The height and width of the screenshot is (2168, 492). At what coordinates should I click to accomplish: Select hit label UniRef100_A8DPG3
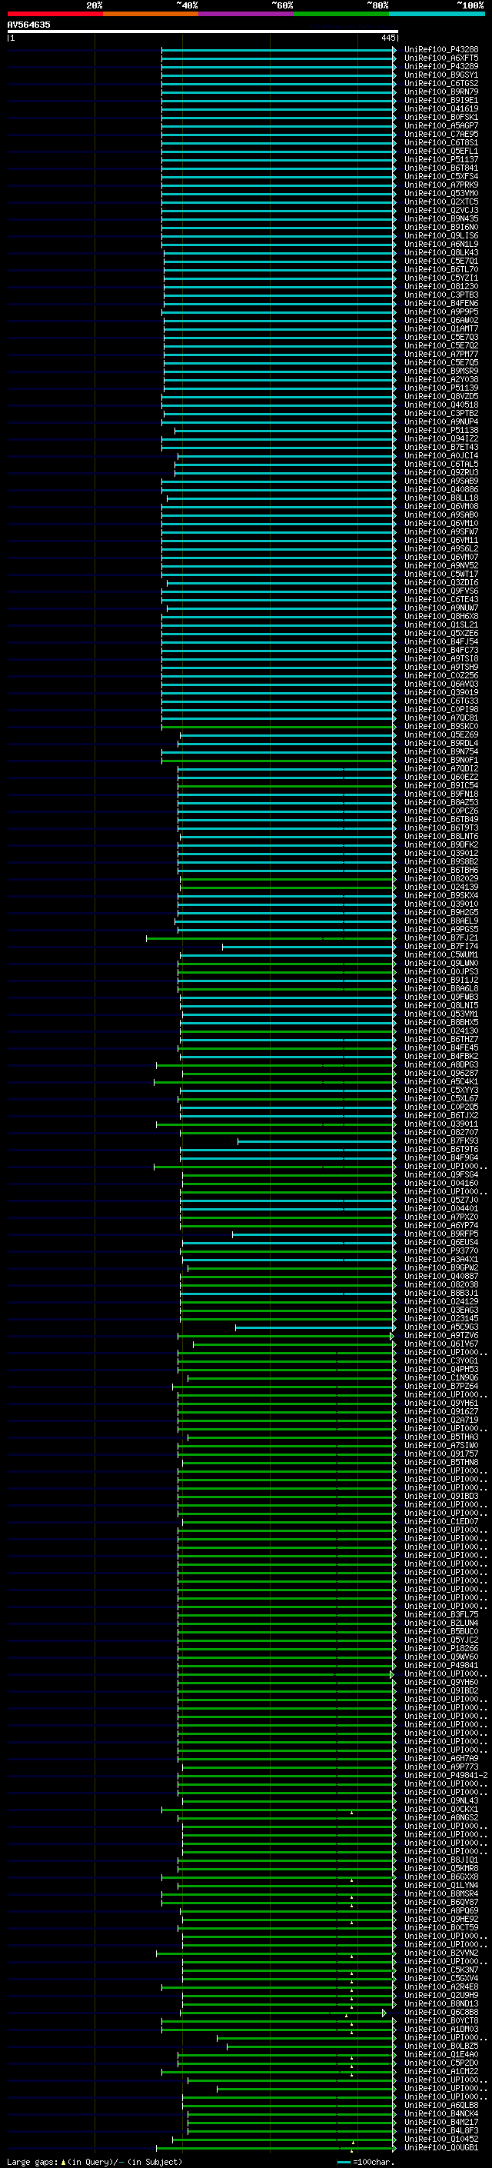click(440, 1064)
